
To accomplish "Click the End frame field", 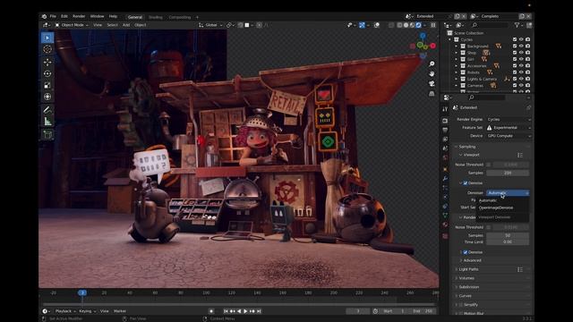I will pyautogui.click(x=423, y=311).
